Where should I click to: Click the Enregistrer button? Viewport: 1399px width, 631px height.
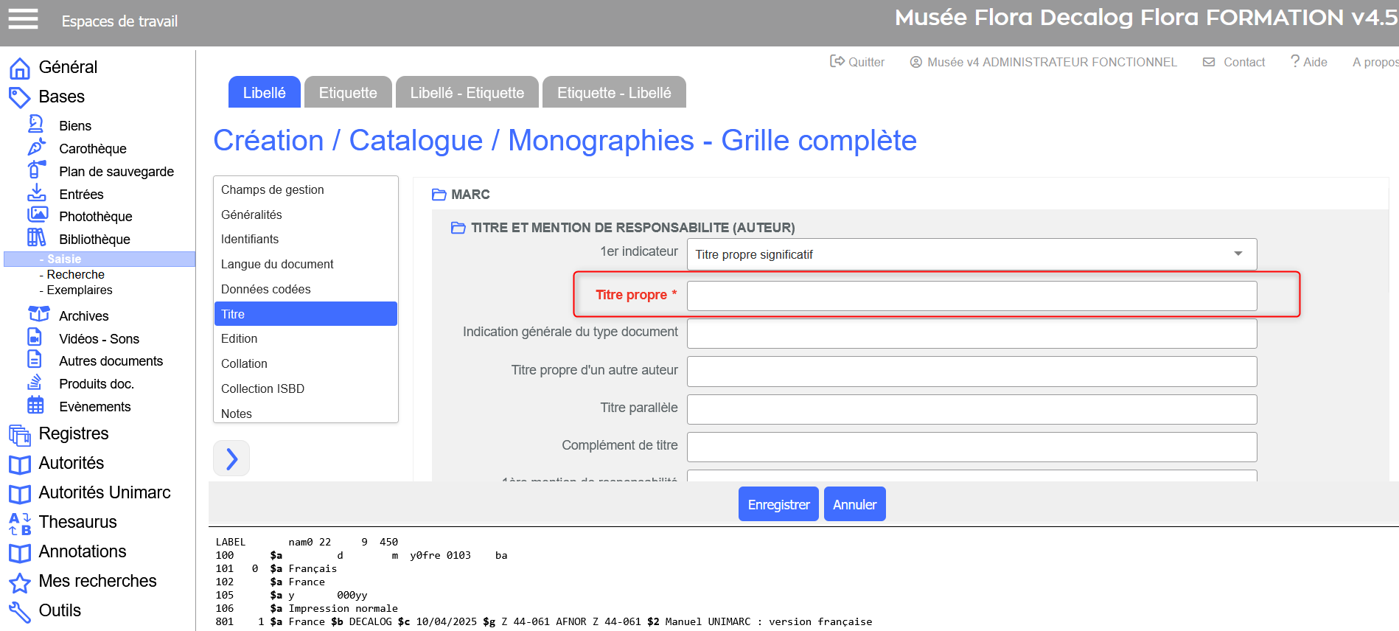click(778, 505)
